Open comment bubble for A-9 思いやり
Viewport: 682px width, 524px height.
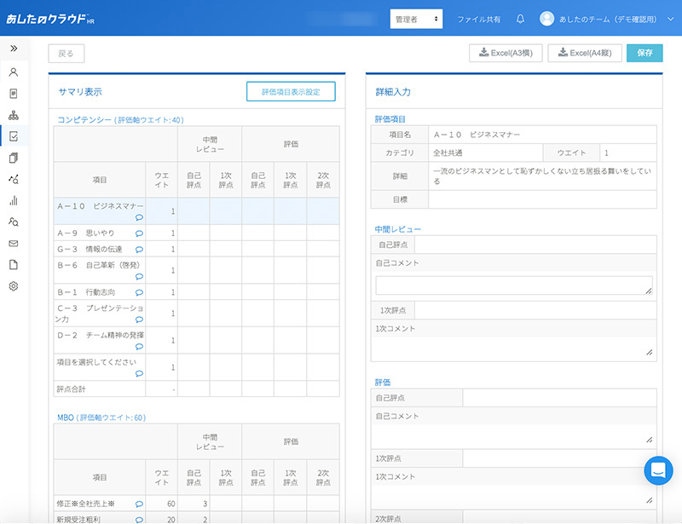139,233
